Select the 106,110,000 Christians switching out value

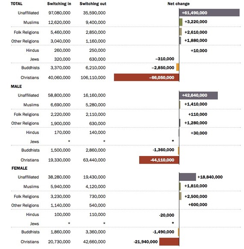[93, 78]
